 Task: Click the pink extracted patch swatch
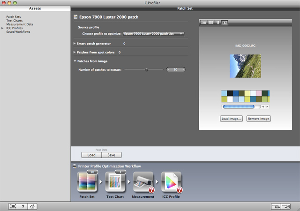pyautogui.click(x=259, y=93)
